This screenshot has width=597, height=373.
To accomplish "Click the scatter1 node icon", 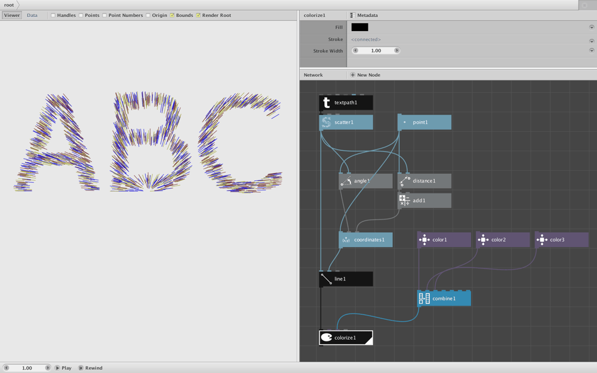I will tap(327, 122).
